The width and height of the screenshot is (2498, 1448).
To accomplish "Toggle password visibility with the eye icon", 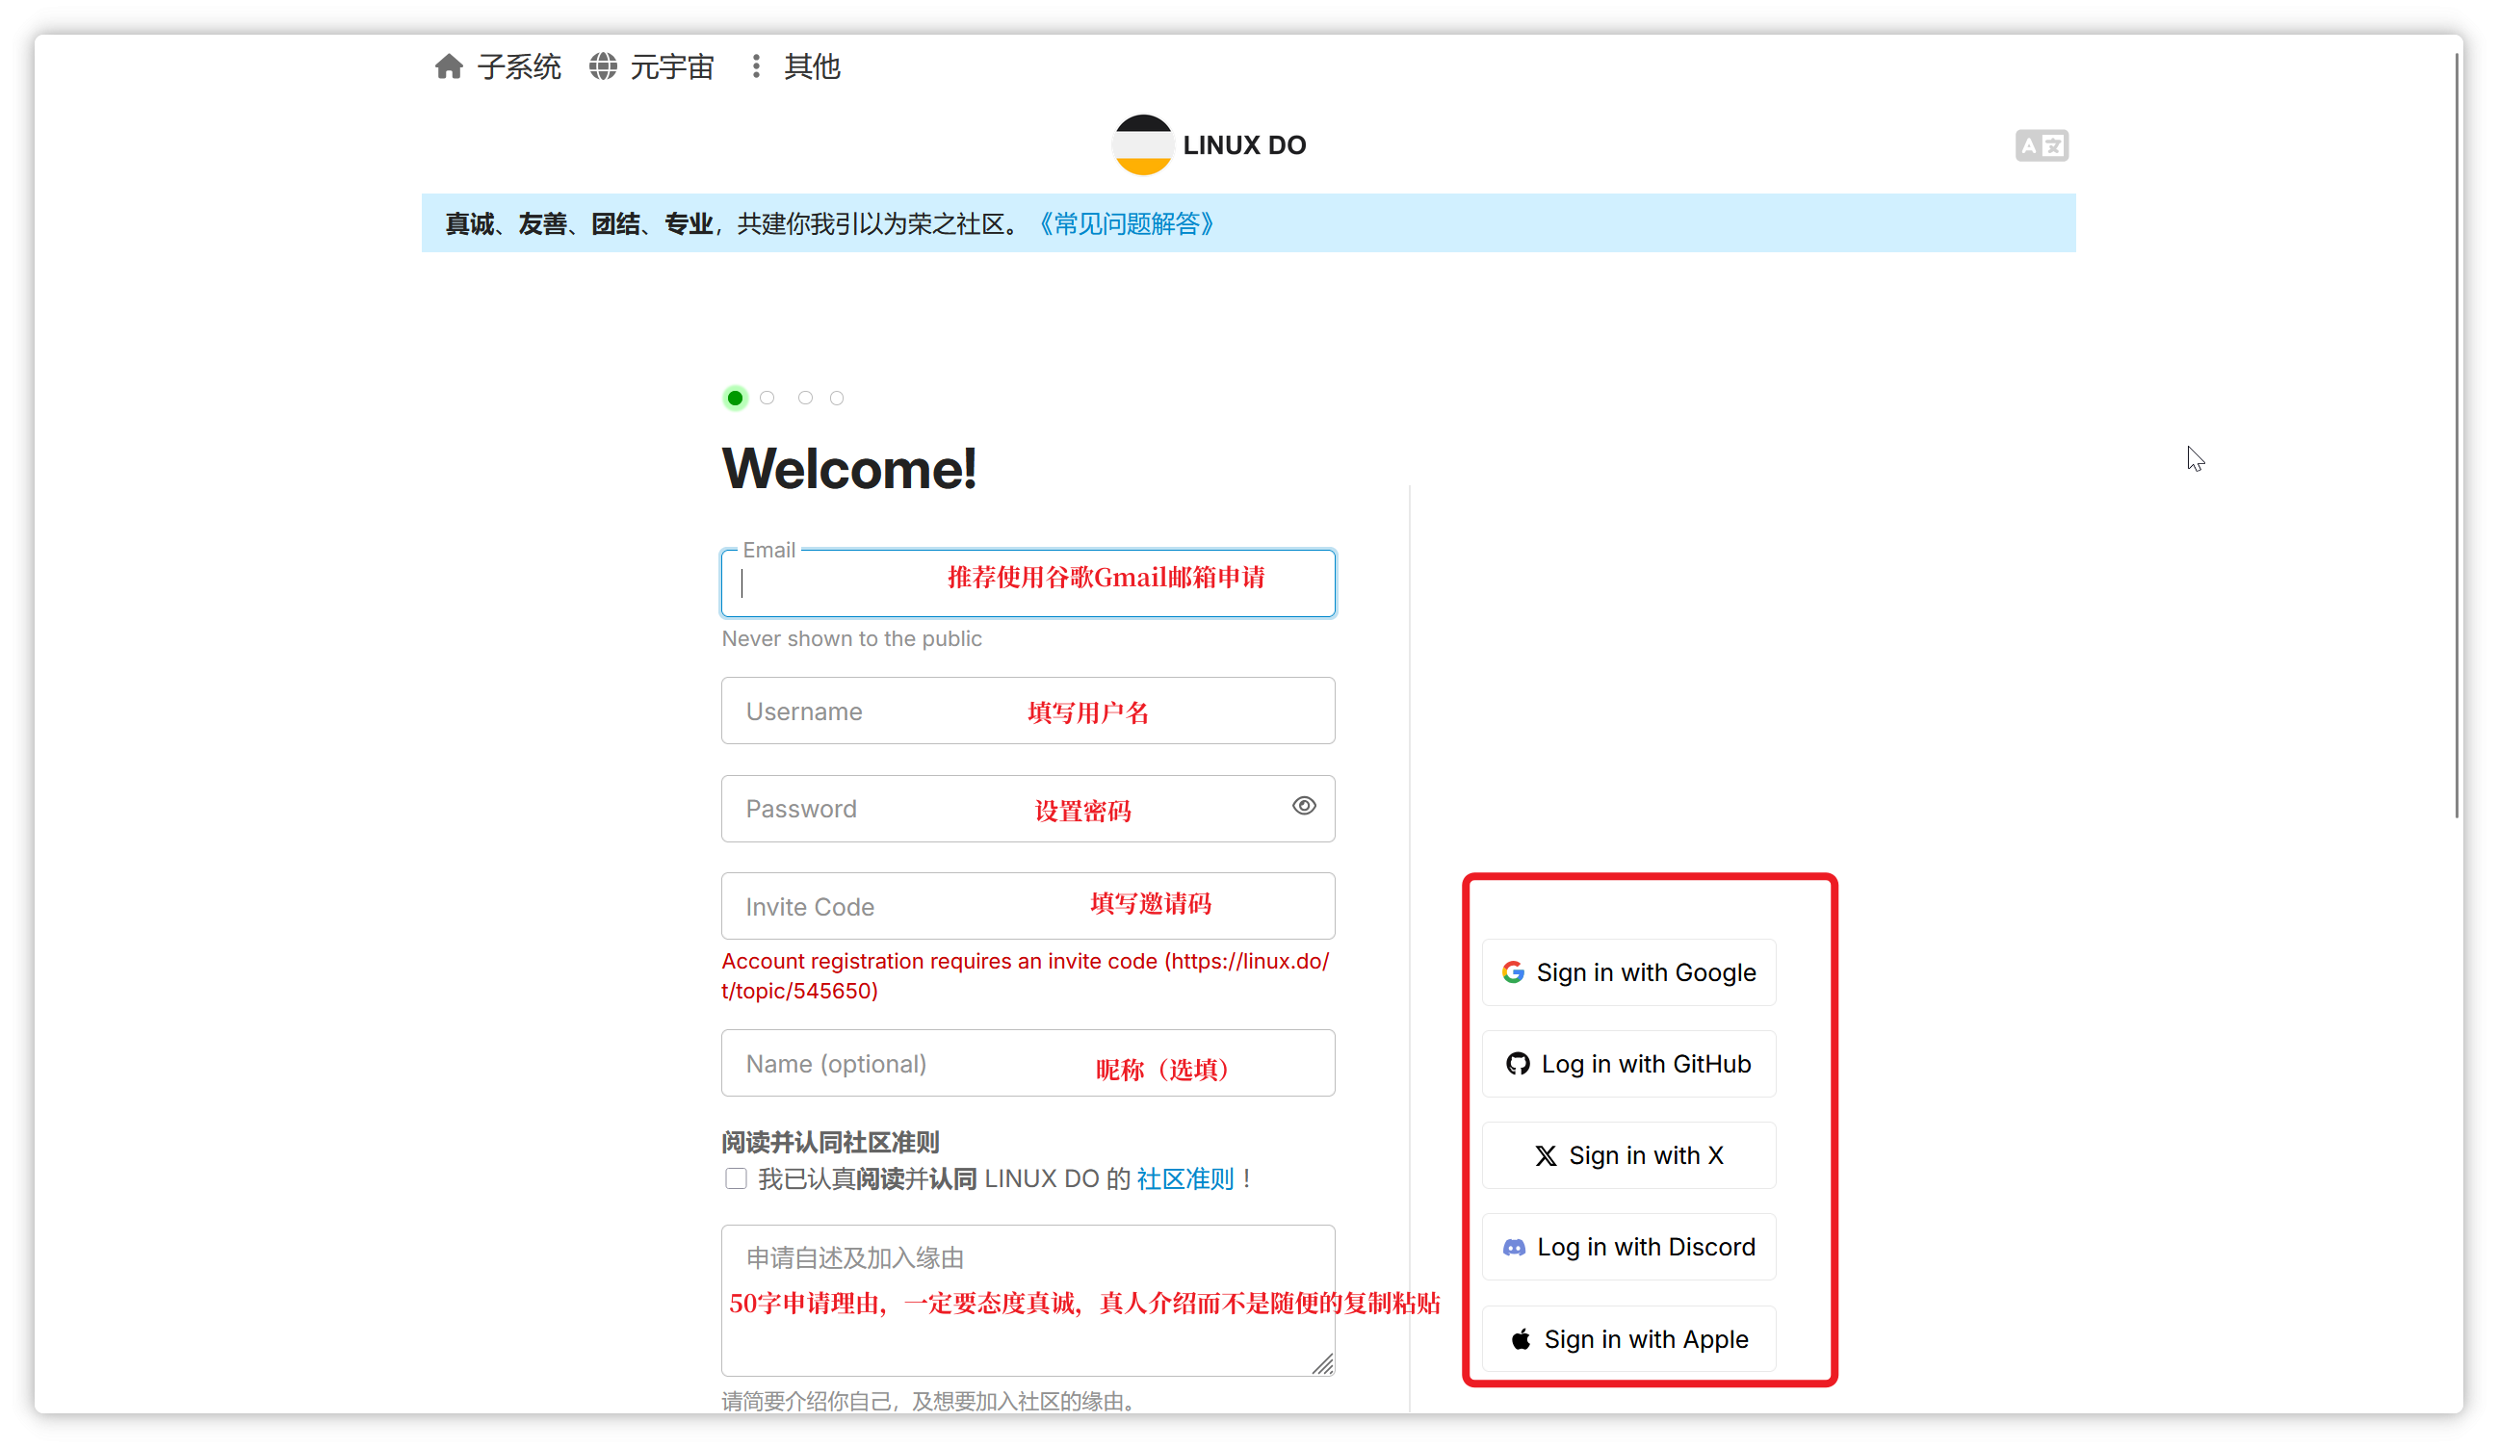I will (x=1304, y=806).
